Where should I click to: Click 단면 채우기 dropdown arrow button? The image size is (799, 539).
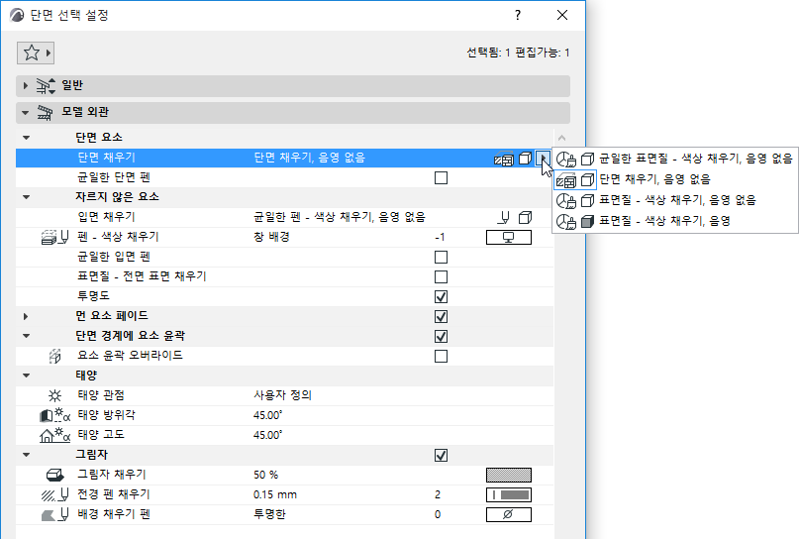543,159
